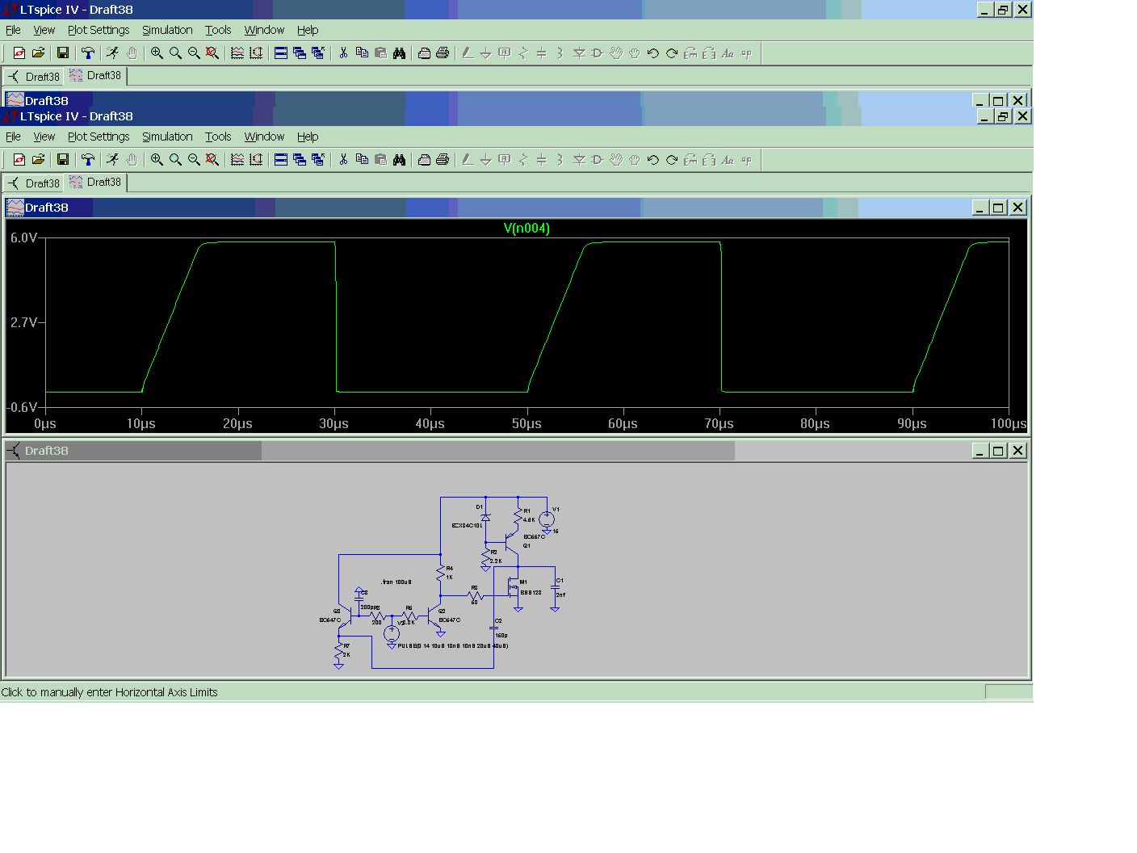Click the Open folder icon in the topmost toolbar
Image resolution: width=1137 pixels, height=853 pixels.
[38, 53]
